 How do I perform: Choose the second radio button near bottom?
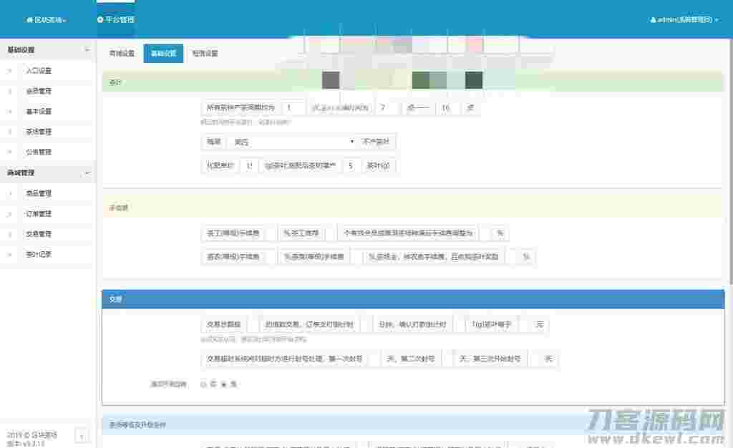point(213,384)
